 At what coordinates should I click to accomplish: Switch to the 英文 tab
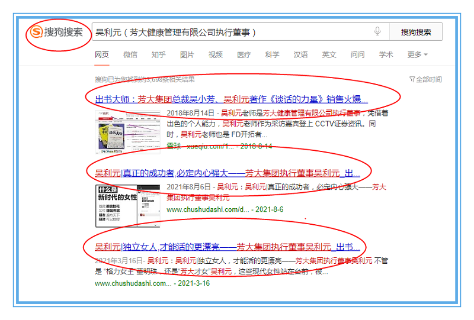click(x=329, y=55)
